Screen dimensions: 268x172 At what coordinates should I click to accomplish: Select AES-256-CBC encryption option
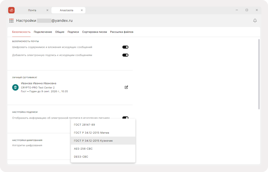103,149
